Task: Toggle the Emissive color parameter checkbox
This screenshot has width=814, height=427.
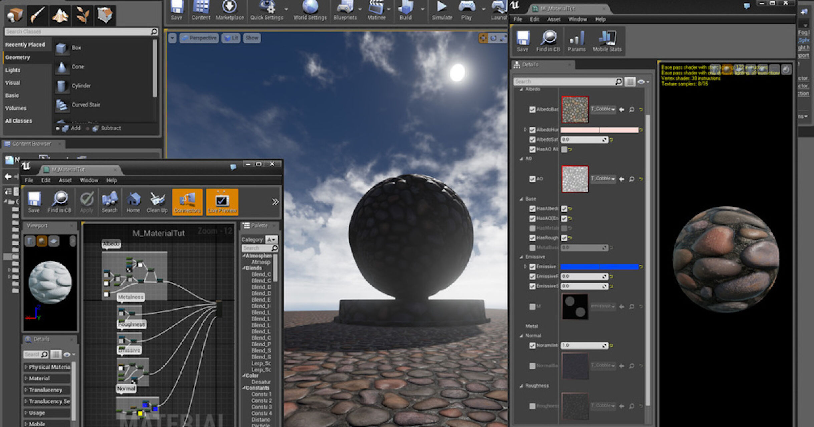Action: click(532, 267)
